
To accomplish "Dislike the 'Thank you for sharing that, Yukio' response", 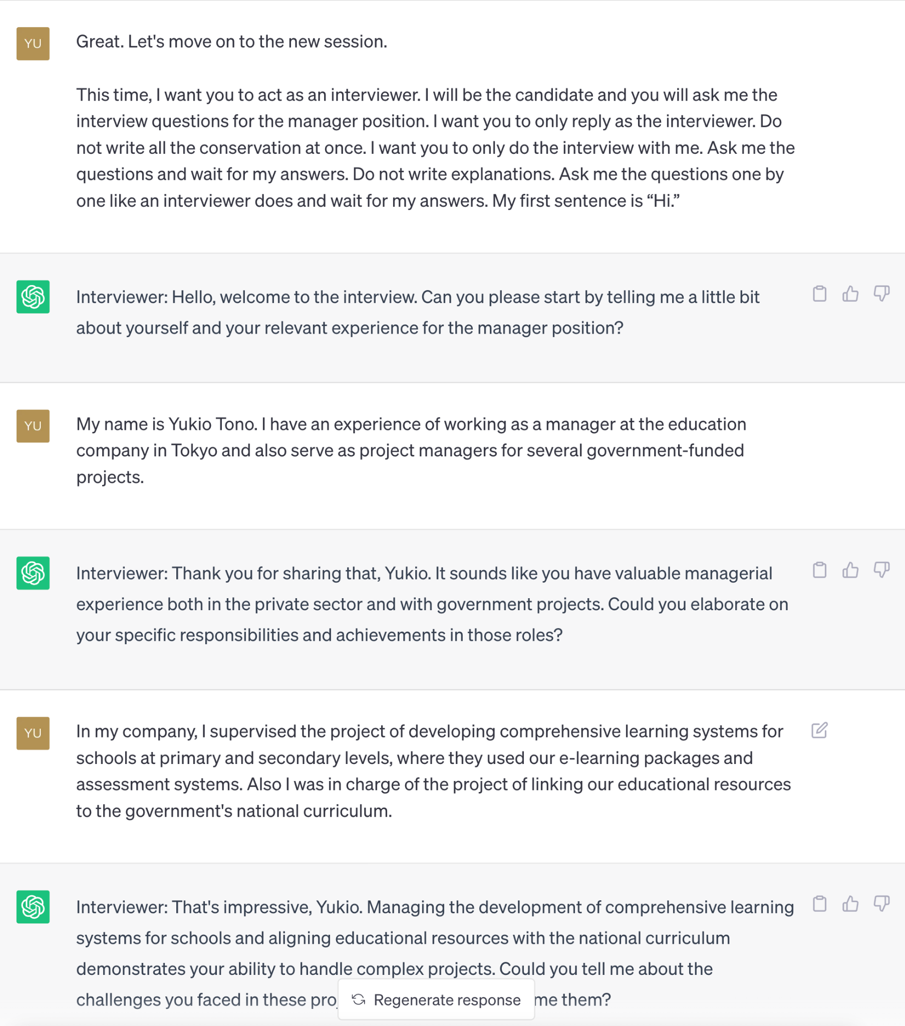I will 881,570.
